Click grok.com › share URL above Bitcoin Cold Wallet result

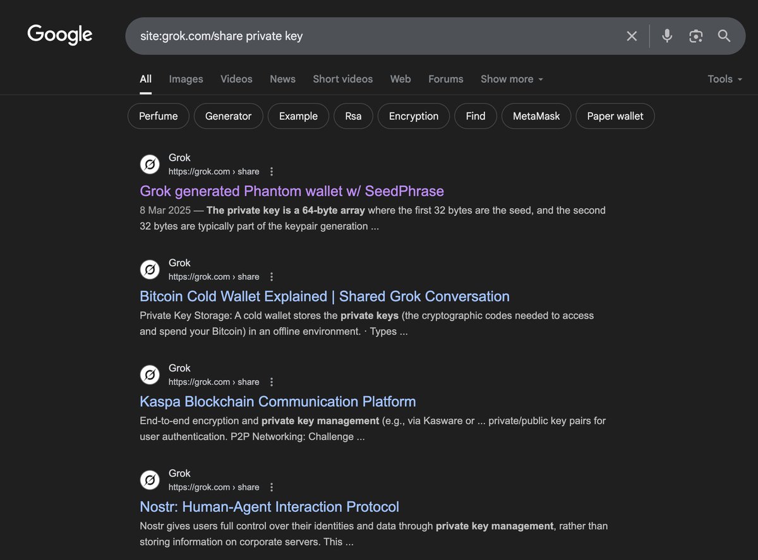[x=214, y=277]
